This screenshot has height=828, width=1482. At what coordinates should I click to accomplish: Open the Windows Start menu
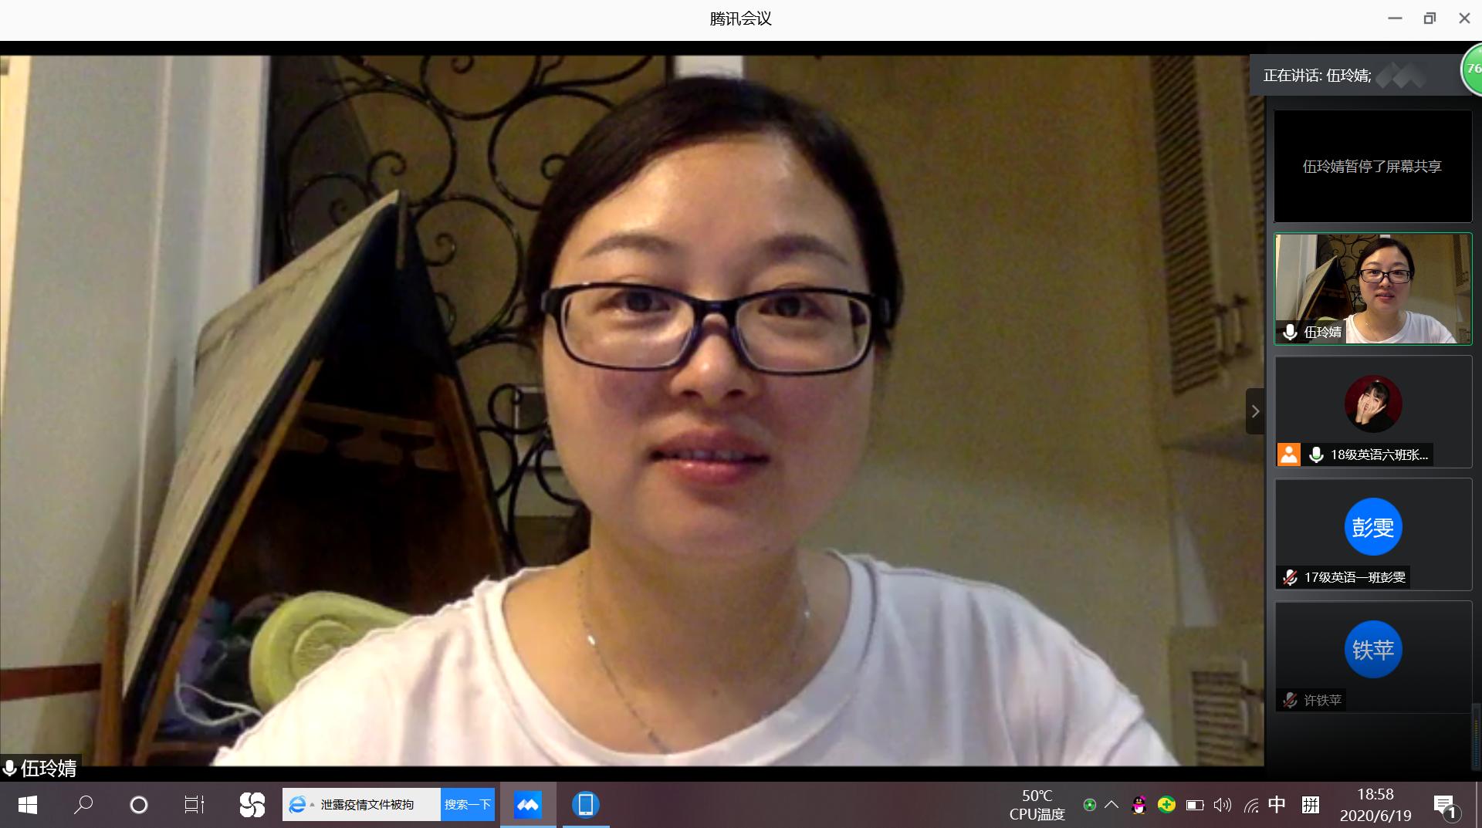28,805
